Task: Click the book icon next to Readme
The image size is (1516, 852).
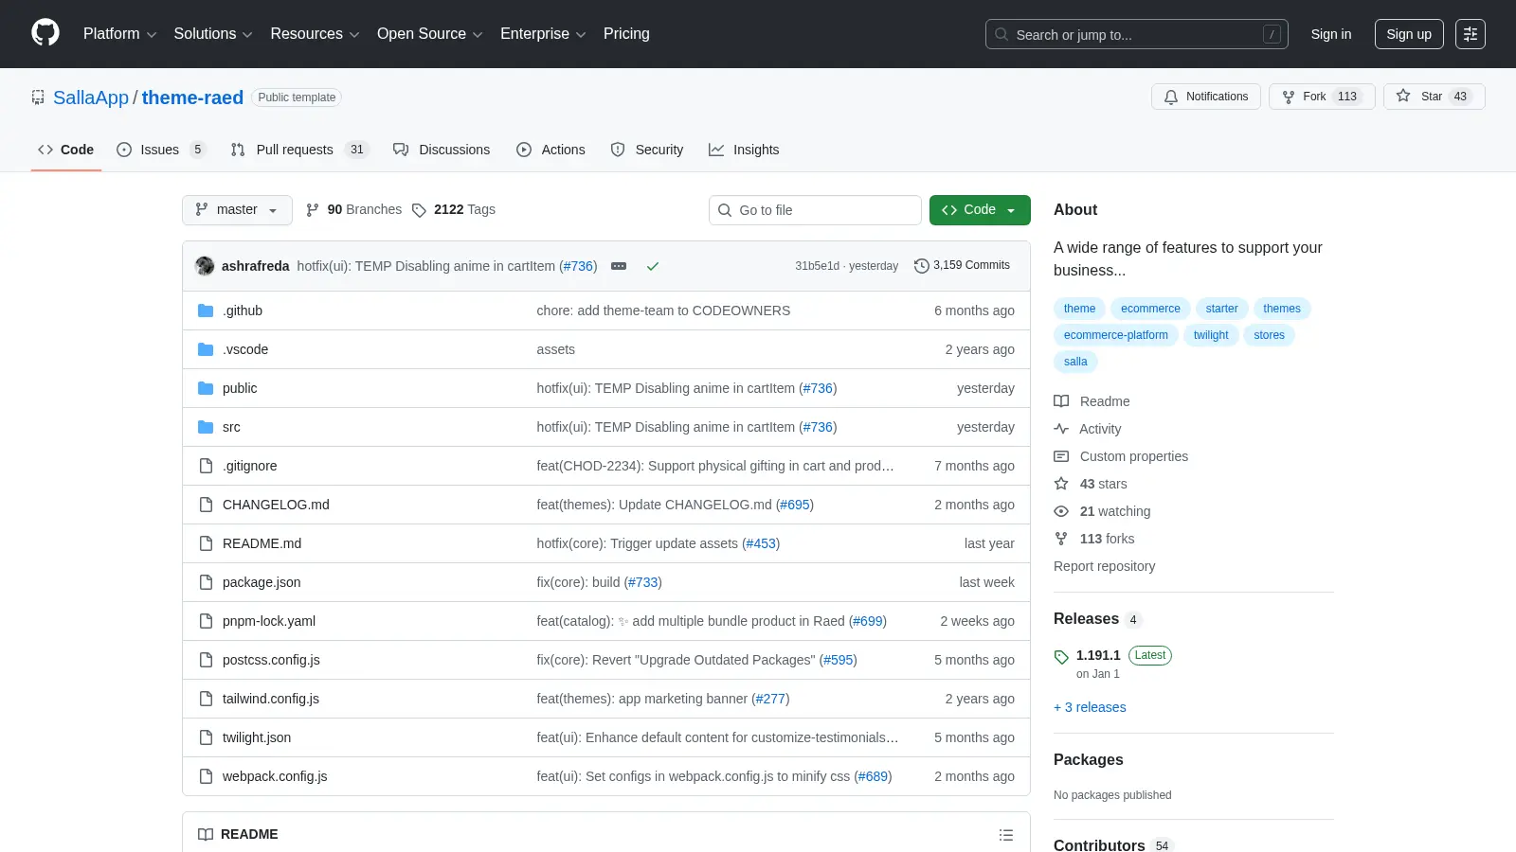Action: 1061,401
